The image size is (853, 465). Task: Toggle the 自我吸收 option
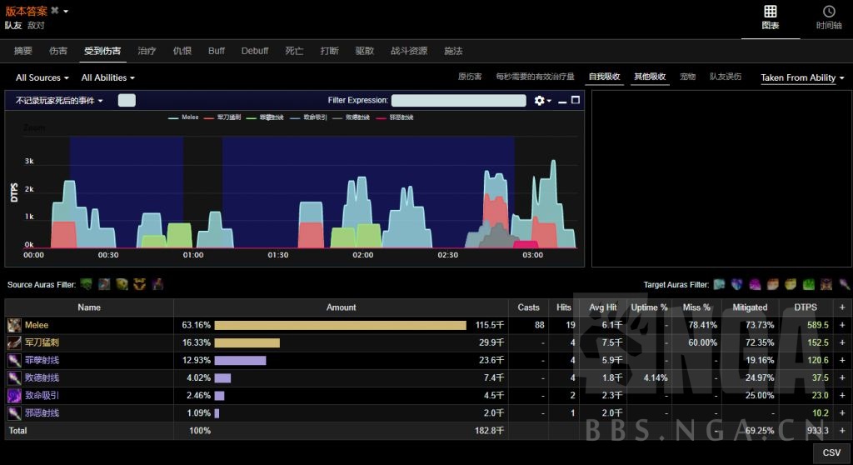coord(605,77)
